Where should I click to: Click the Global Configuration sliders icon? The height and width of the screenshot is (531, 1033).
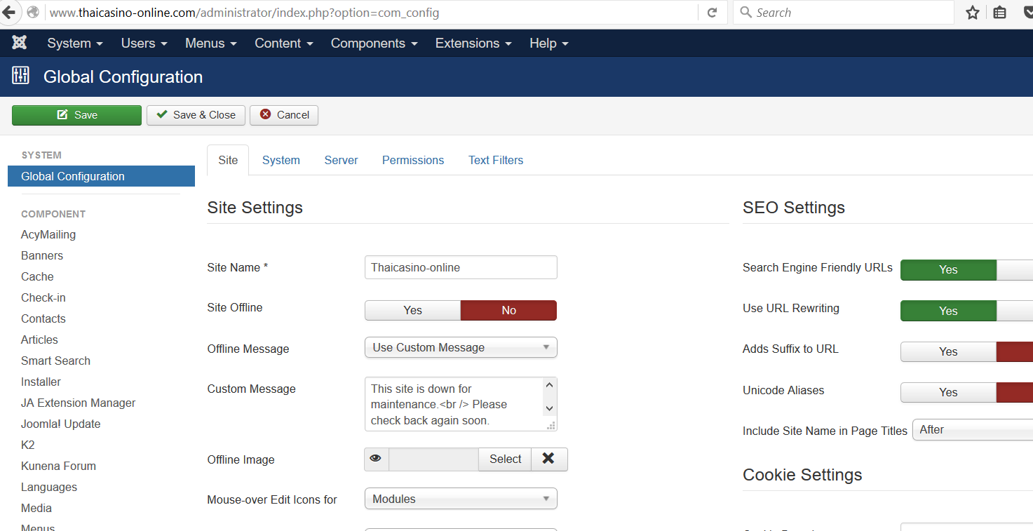21,76
